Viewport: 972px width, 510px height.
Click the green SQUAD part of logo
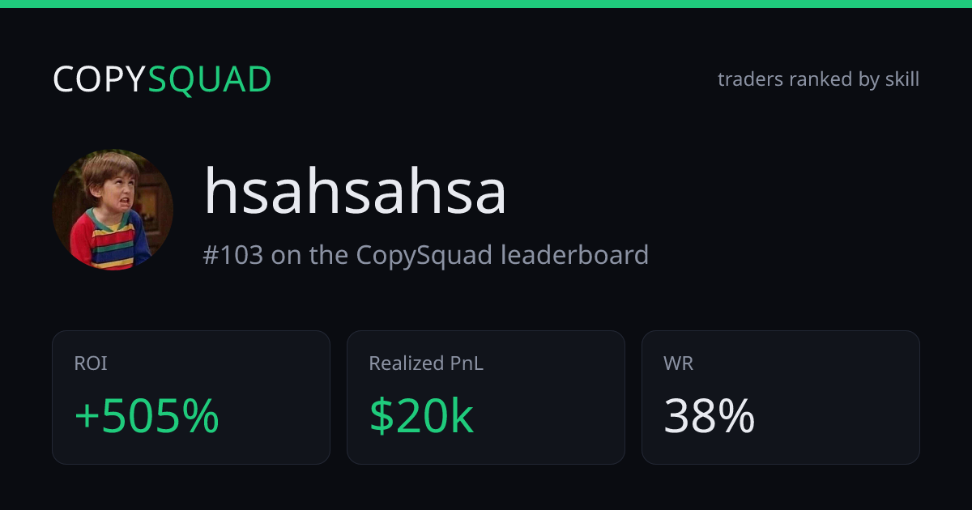coord(210,79)
